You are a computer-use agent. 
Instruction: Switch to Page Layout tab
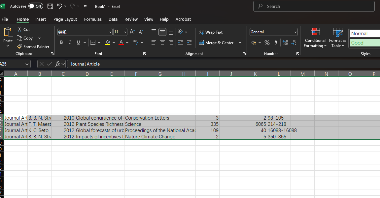65,19
